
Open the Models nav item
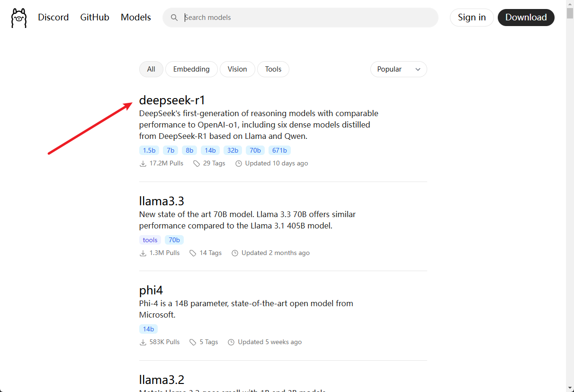pyautogui.click(x=136, y=18)
